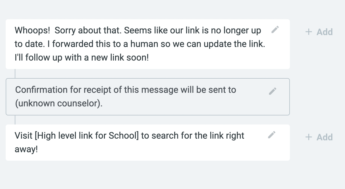Select the Whoops message card body

tap(148, 44)
